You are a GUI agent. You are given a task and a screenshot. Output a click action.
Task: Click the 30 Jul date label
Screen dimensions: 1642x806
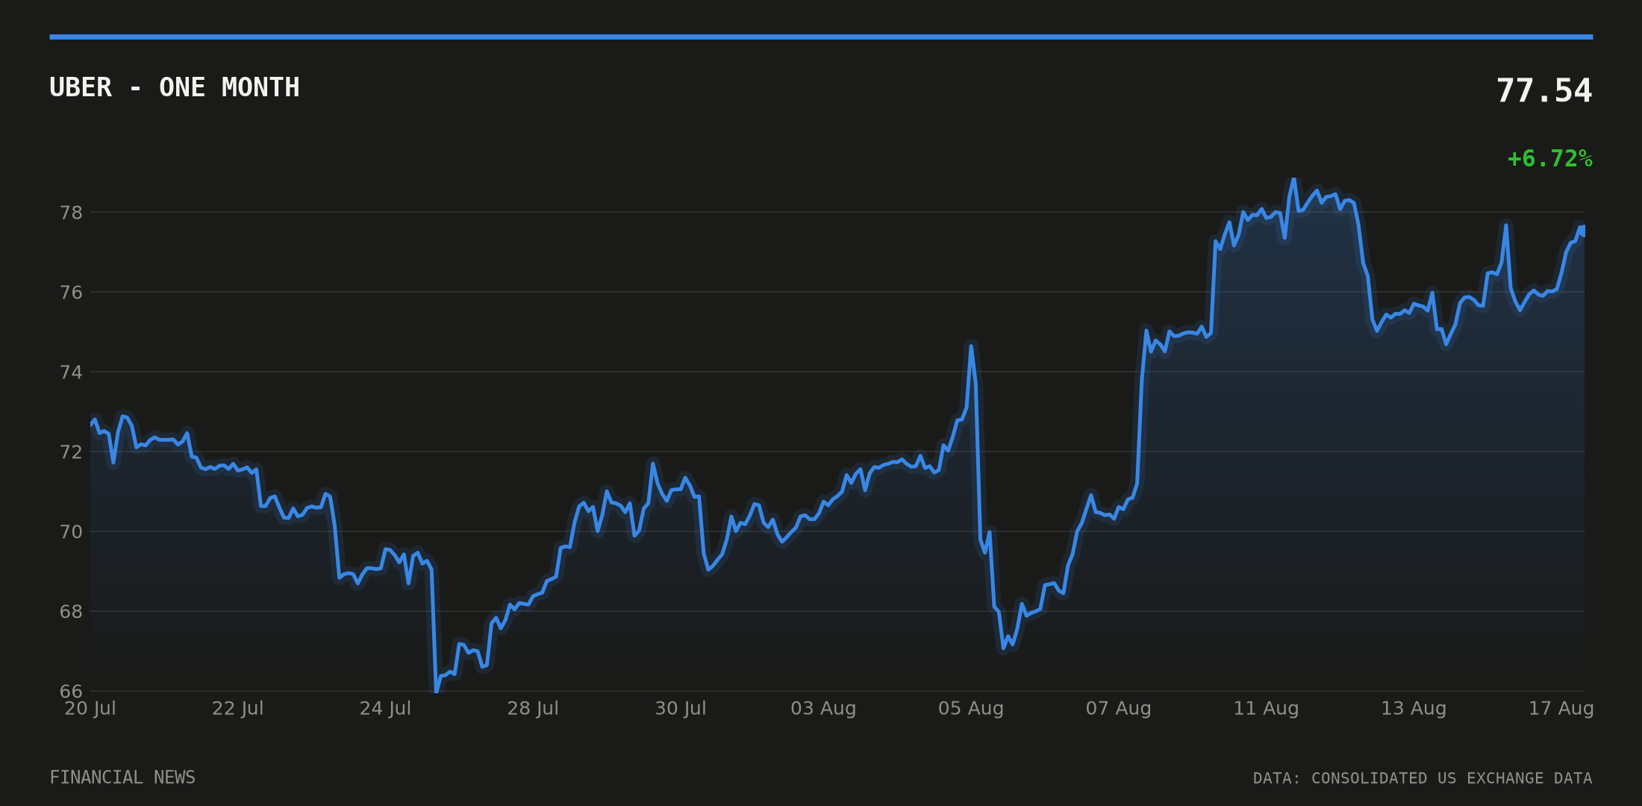(x=681, y=708)
